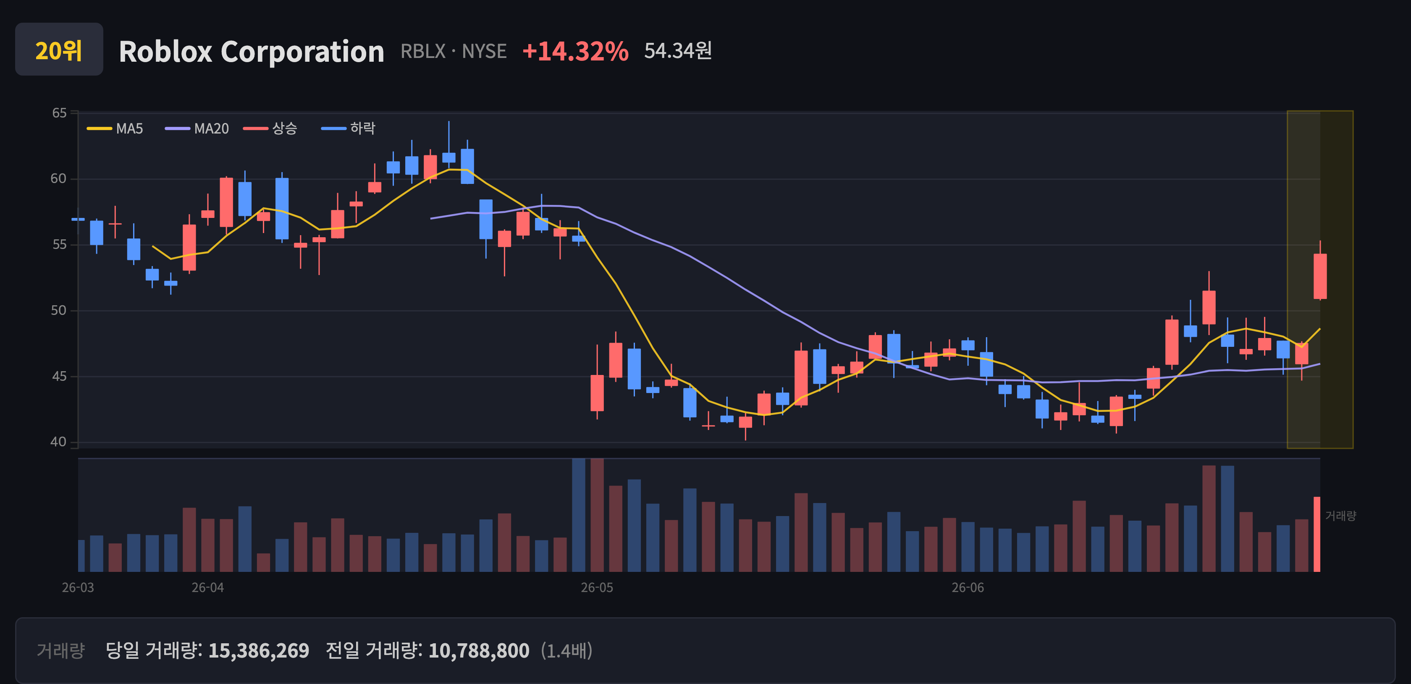
Task: Toggle the 상승 legend entry
Action: point(270,128)
